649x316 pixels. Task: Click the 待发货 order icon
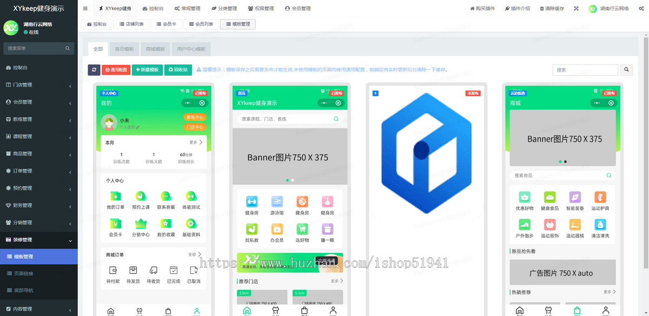click(x=133, y=270)
